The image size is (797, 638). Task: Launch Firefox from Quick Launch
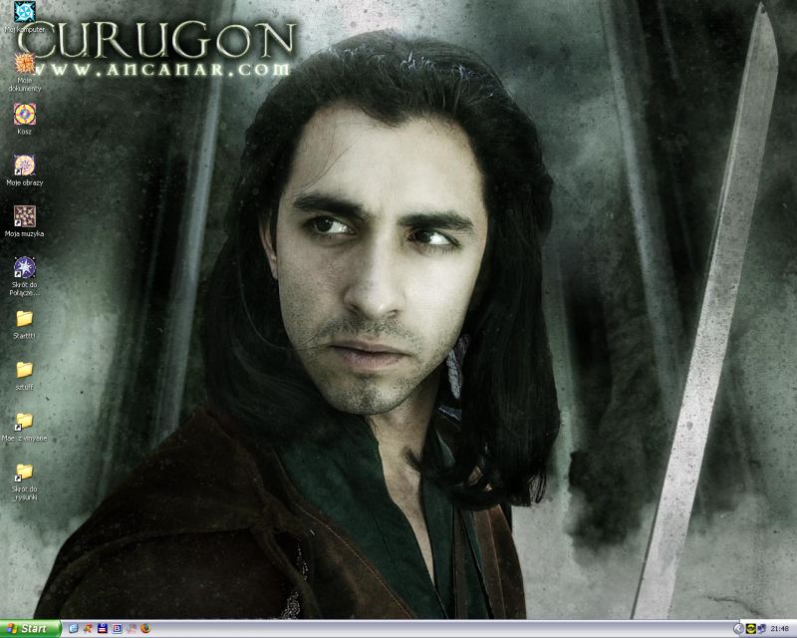point(145,629)
